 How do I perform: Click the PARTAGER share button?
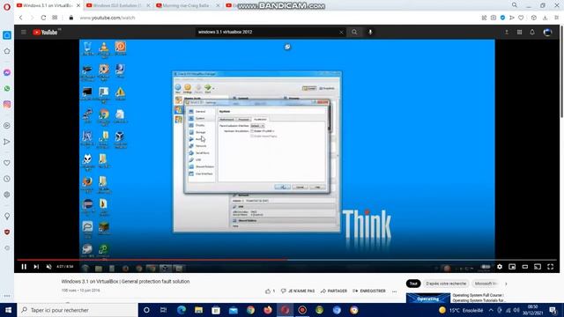tap(334, 291)
